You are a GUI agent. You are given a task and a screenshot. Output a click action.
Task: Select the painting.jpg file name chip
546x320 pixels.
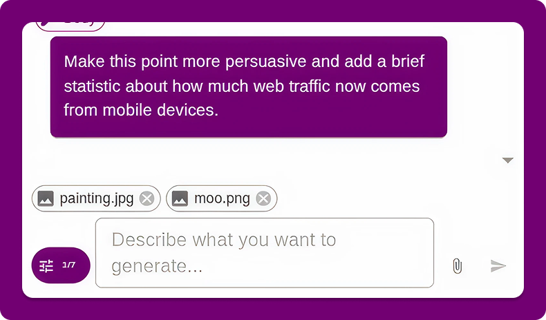point(96,198)
